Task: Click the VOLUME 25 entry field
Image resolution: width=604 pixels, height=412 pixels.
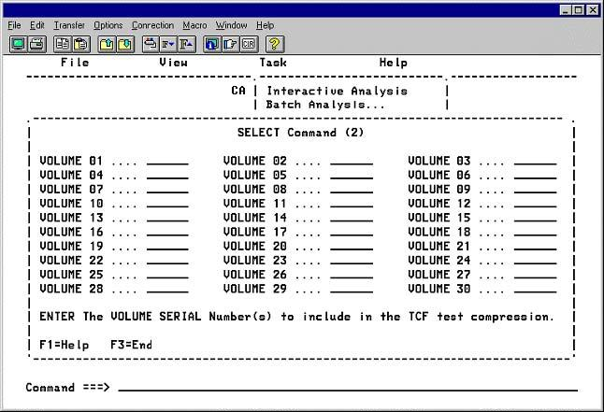Action: pyautogui.click(x=167, y=275)
